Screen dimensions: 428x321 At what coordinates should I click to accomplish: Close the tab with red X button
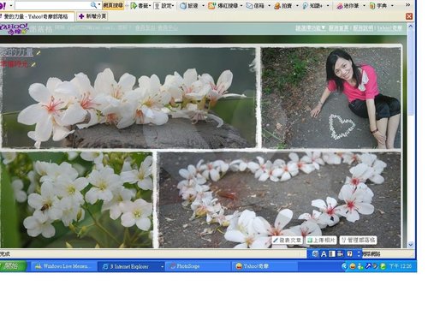409,16
